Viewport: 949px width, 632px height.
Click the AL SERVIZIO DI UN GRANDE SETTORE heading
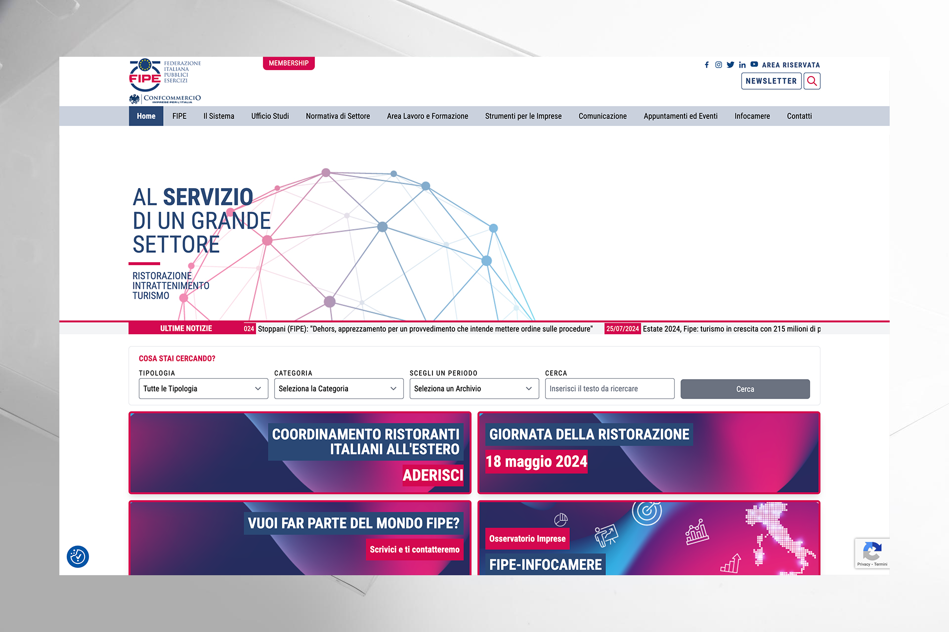tap(202, 221)
